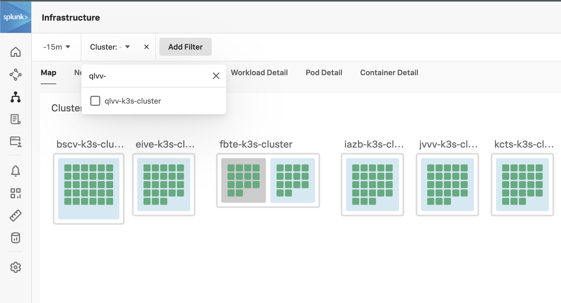Open the Home navigation icon
The height and width of the screenshot is (303, 561).
point(16,52)
